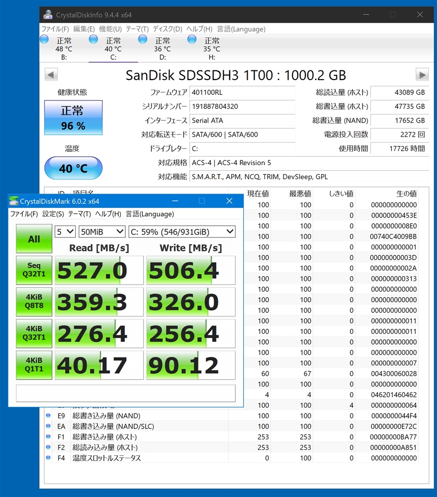Viewport: 437px width, 497px height.
Task: Select drive H: status circle icon
Action: [192, 40]
